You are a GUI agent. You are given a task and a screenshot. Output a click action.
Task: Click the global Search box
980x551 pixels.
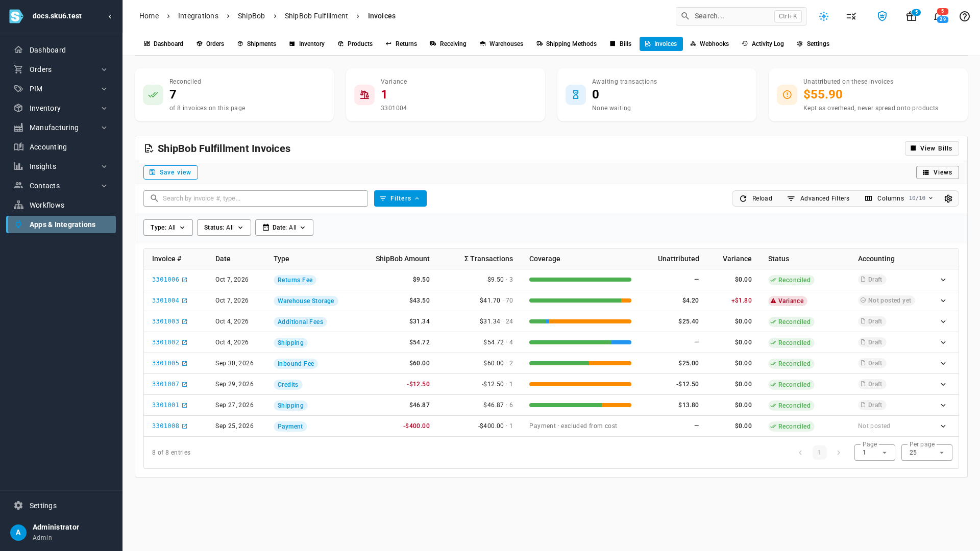(741, 16)
